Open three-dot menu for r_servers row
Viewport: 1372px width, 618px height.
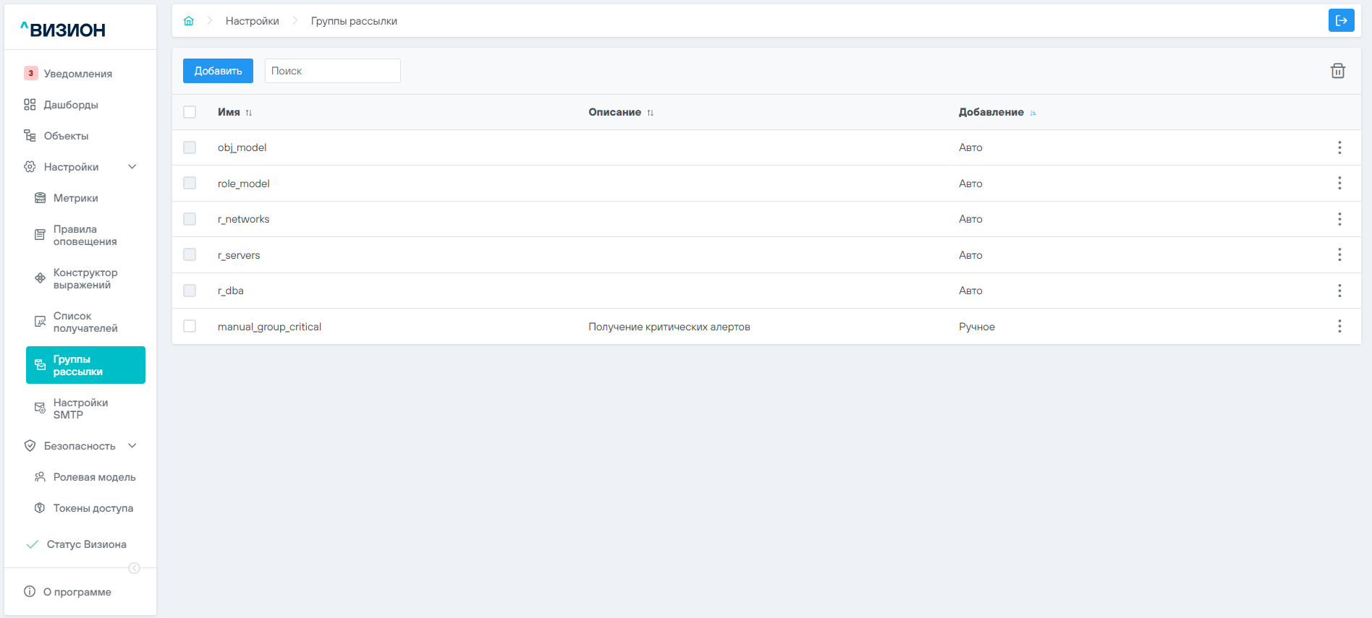(1339, 255)
